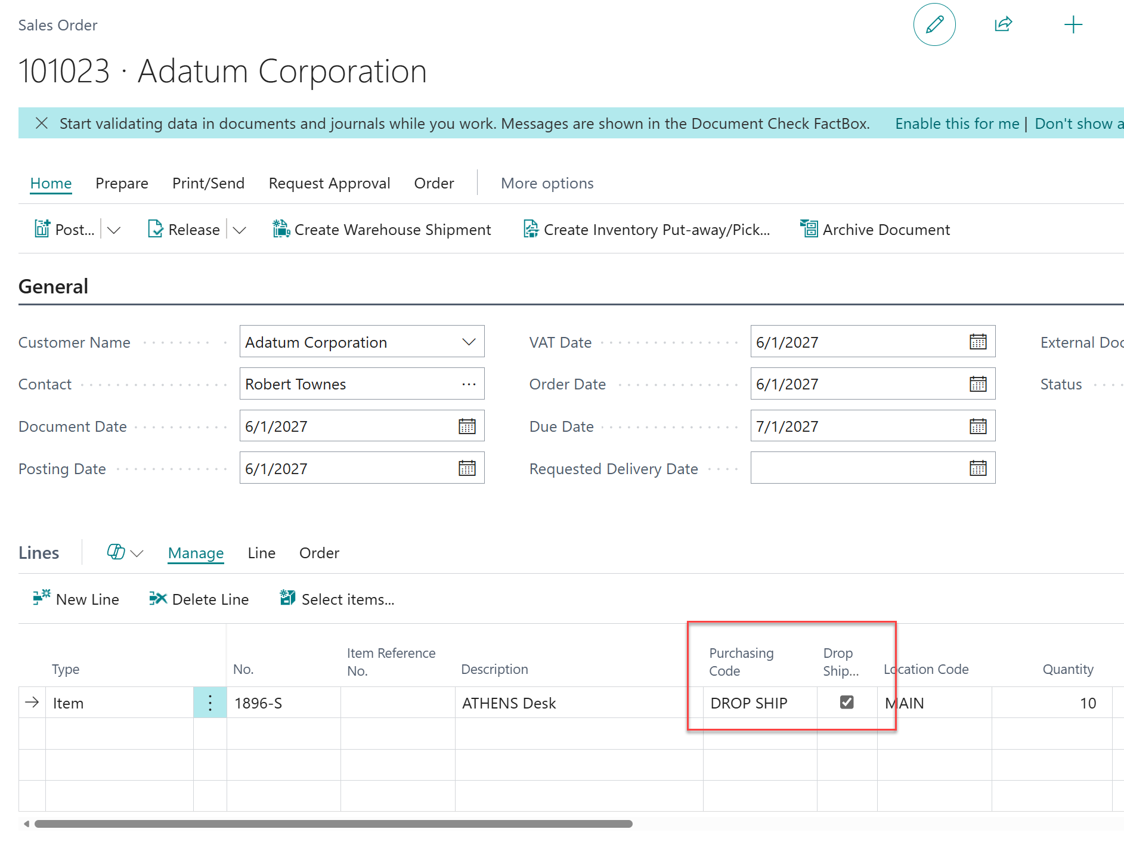Viewport: 1124px width, 857px height.
Task: Click the Due Date input field
Action: (873, 426)
